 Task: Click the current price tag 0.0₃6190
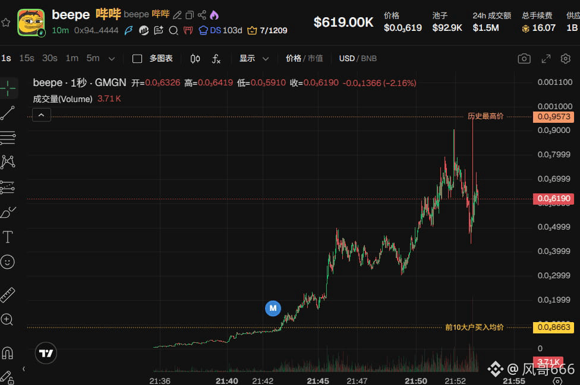coord(553,199)
